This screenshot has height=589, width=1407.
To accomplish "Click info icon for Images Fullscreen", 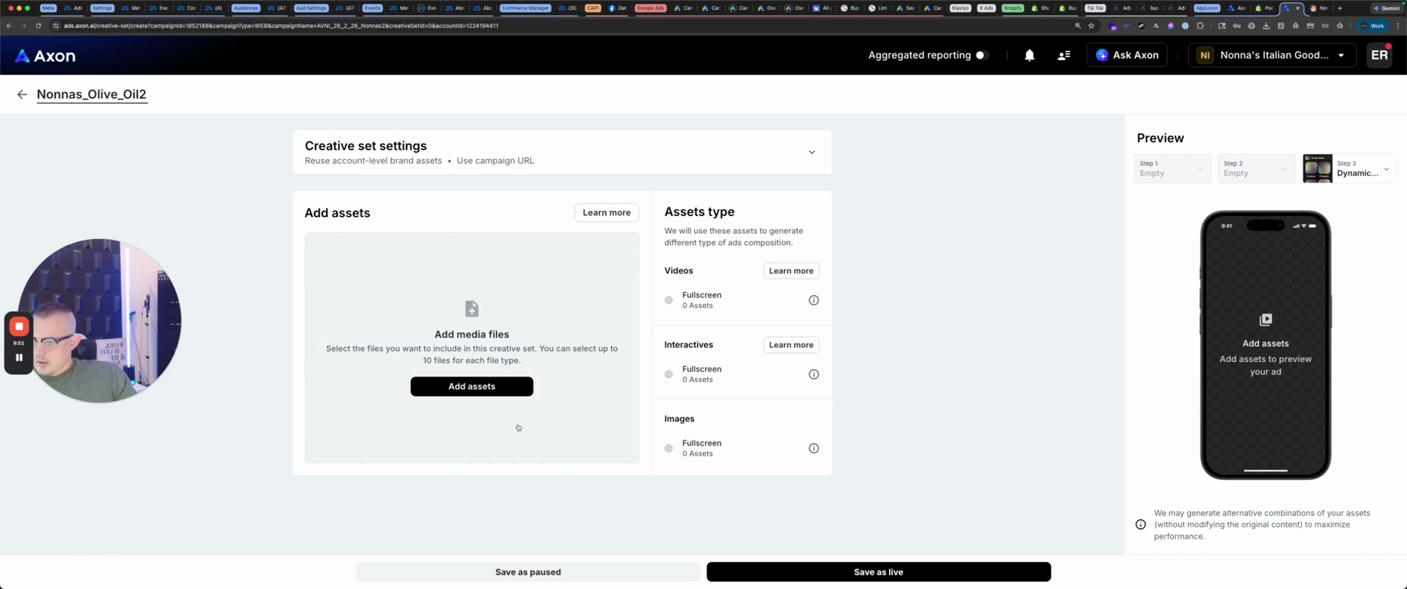I will tap(813, 448).
